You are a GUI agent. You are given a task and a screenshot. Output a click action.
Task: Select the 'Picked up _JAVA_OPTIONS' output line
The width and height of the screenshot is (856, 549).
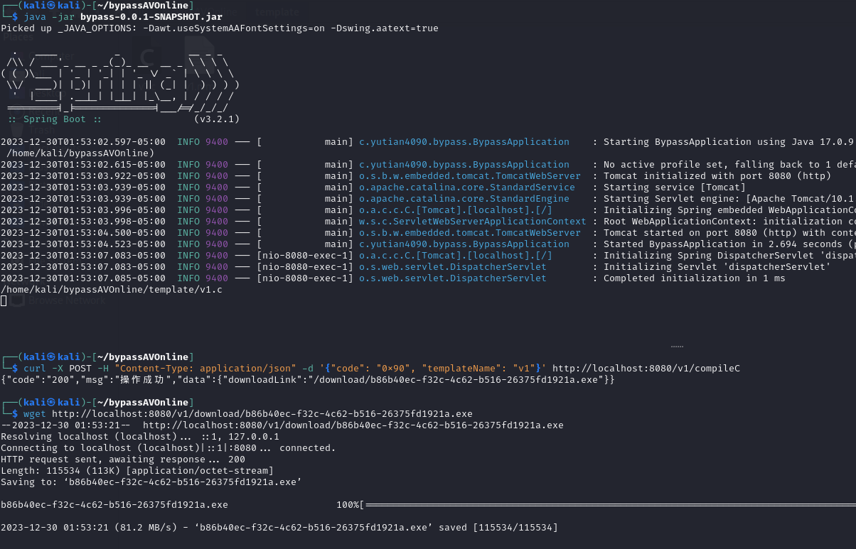coord(220,28)
